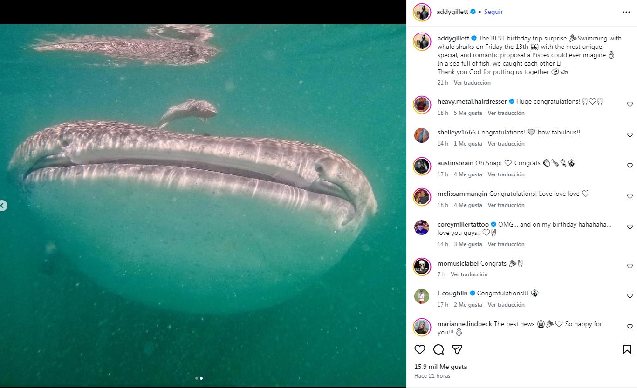Go to previous photo with left arrow
The width and height of the screenshot is (637, 388).
pyautogui.click(x=3, y=205)
